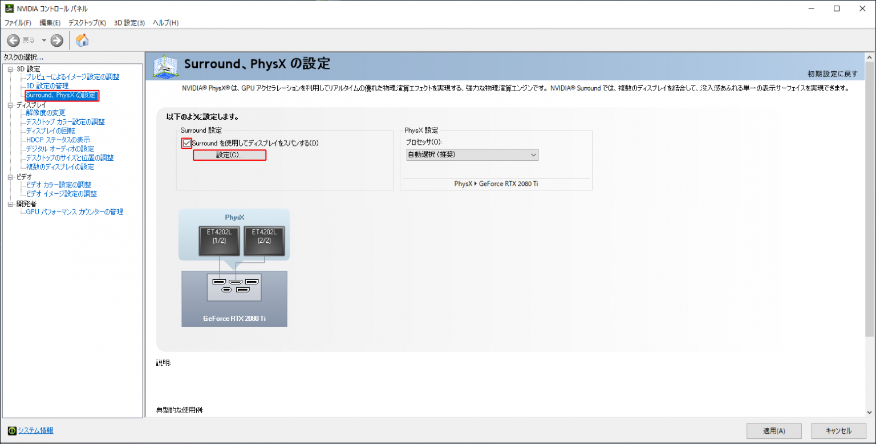Click the Back arrow toolbar icon

point(13,40)
